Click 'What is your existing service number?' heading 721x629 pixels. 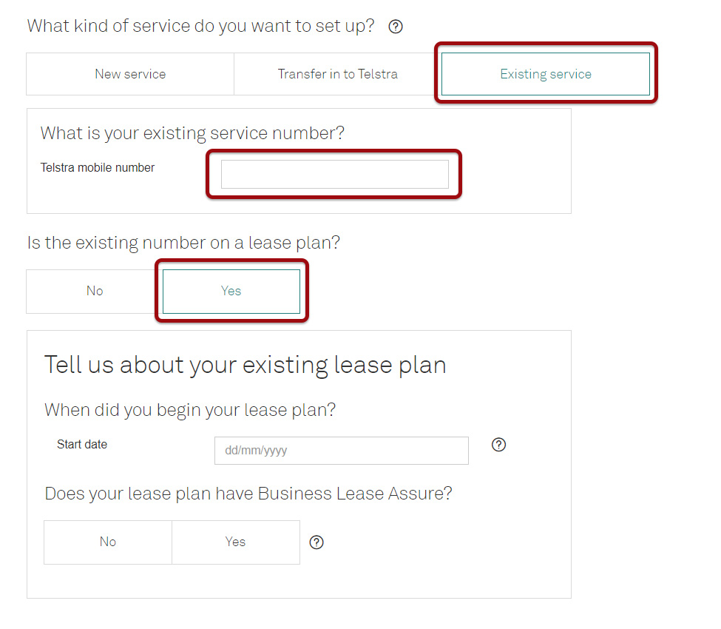(192, 133)
